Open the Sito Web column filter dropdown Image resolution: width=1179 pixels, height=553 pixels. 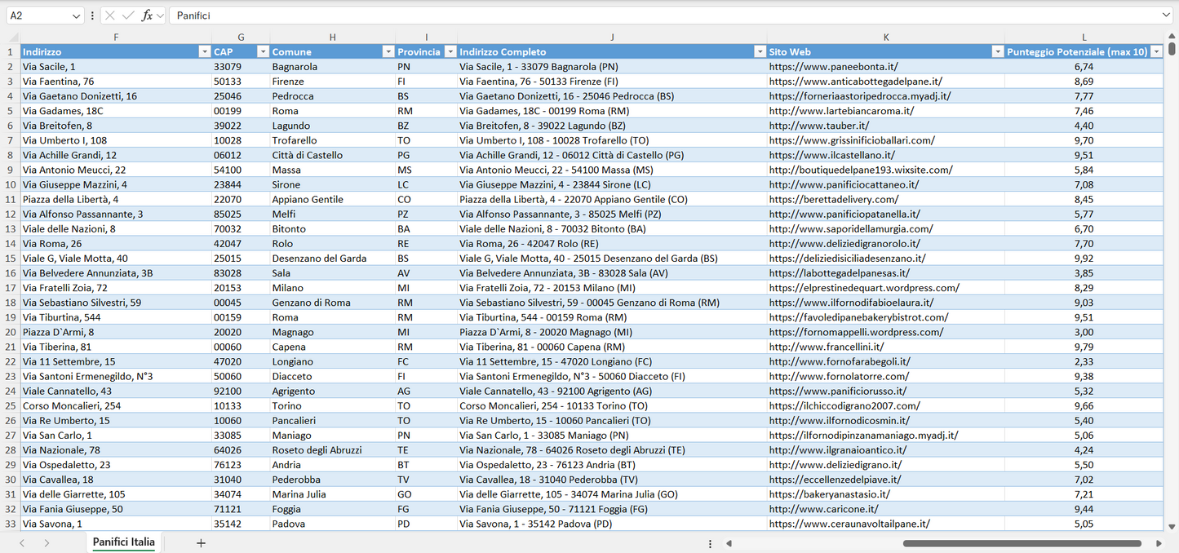998,51
